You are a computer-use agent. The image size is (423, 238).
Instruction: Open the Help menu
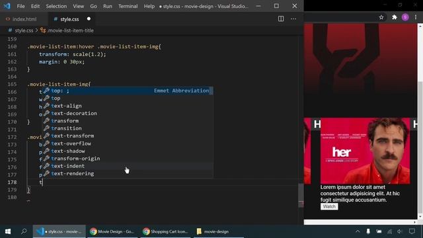149,6
